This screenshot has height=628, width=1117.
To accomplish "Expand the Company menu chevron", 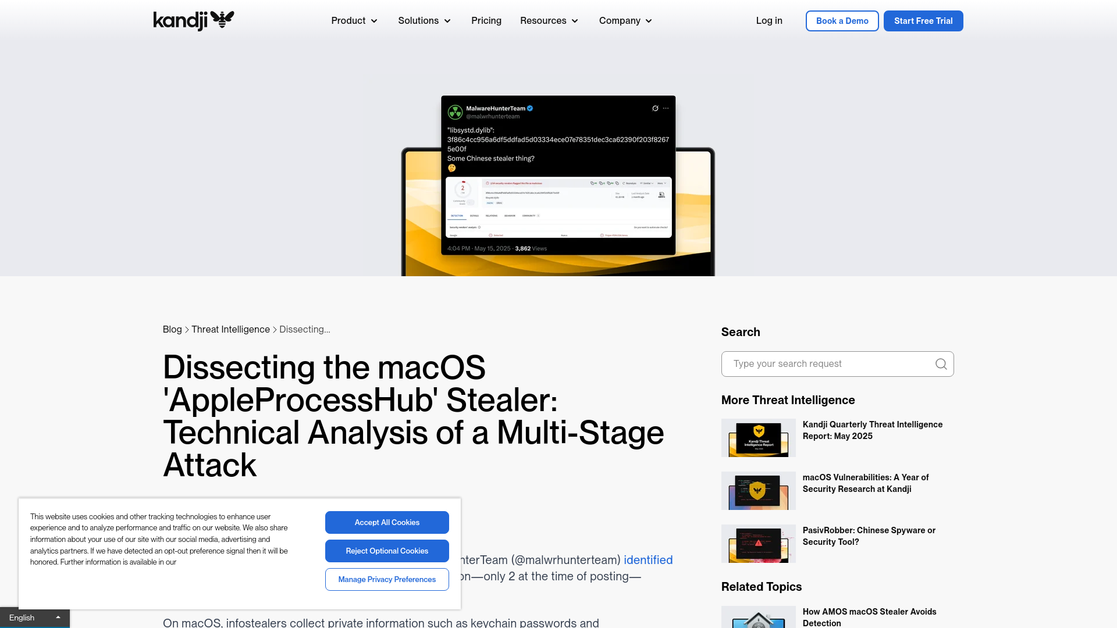I will point(649,21).
